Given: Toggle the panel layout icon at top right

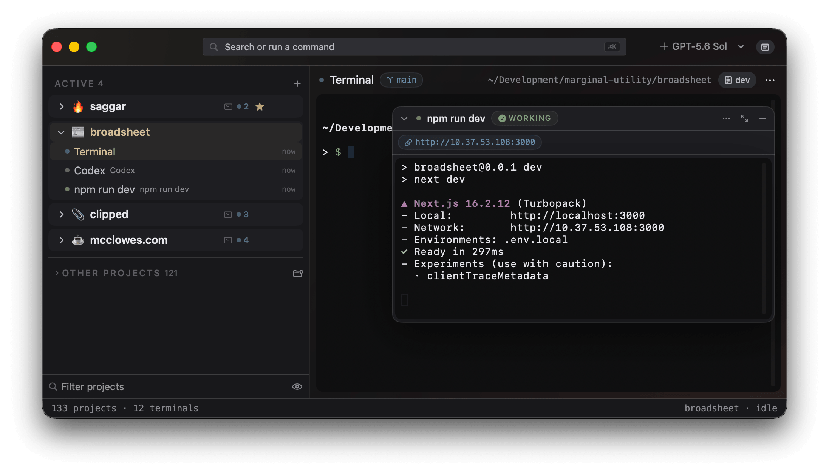Looking at the screenshot, I should coord(765,47).
